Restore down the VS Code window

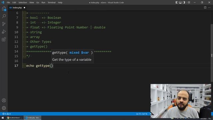click(x=202, y=2)
